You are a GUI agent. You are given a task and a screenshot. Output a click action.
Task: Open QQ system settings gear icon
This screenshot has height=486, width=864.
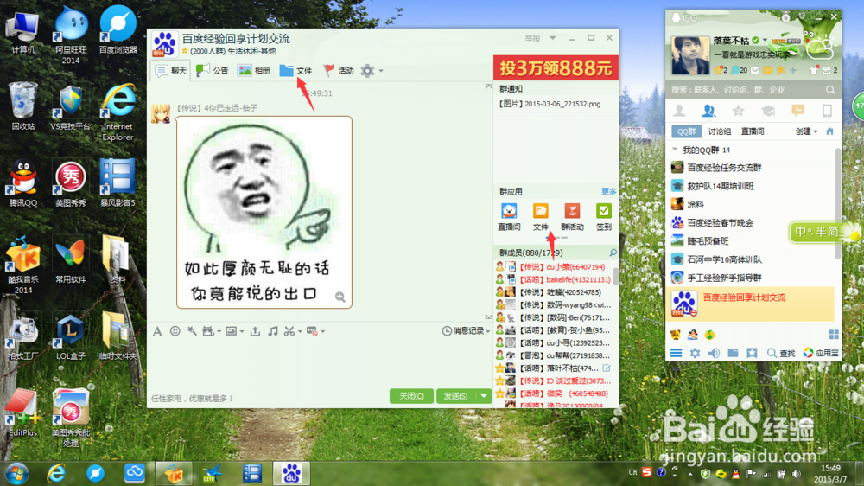tap(695, 353)
